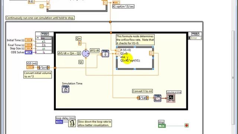Select the Step Size (s) control terminal
This screenshot has width=238, height=134.
(x=29, y=48)
